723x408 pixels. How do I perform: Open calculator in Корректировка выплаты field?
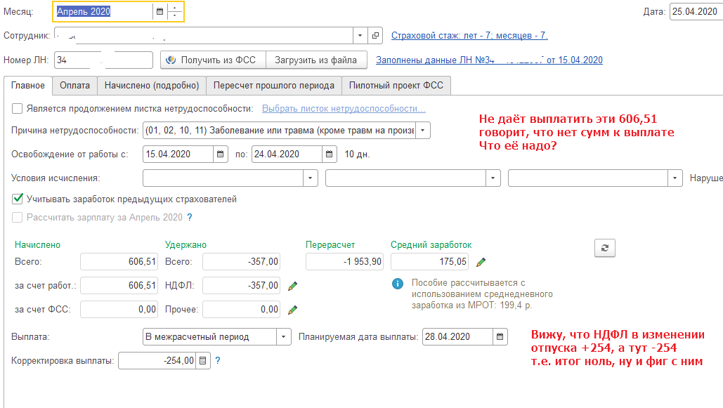[203, 361]
